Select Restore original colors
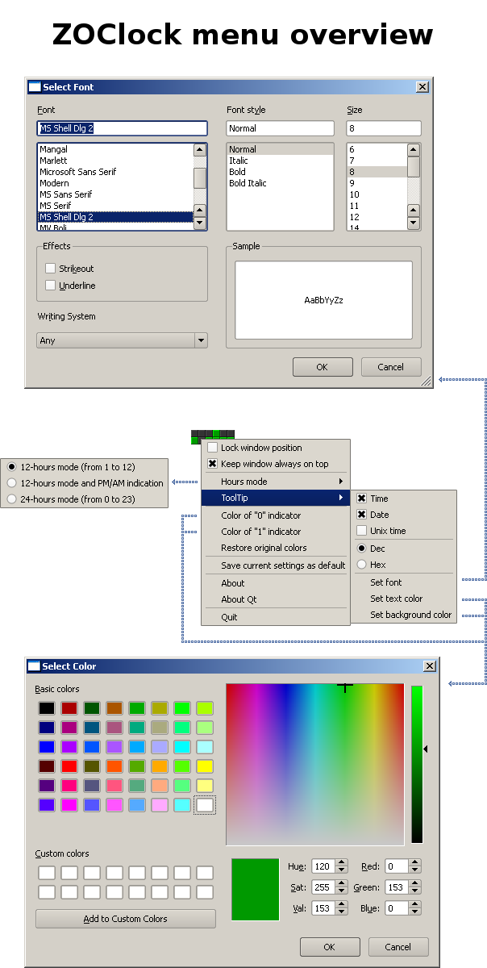This screenshot has width=487, height=968. [276, 548]
